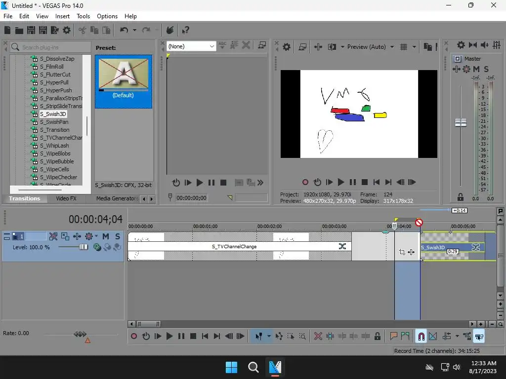Click the Split Screen View icon
Screen dimensions: 506x379
tap(332, 47)
